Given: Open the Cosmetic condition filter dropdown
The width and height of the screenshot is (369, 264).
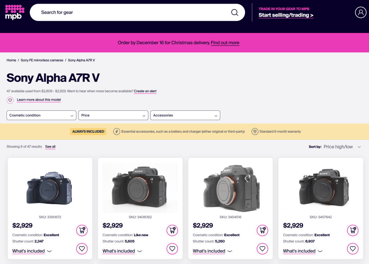Looking at the screenshot, I should coord(41,115).
